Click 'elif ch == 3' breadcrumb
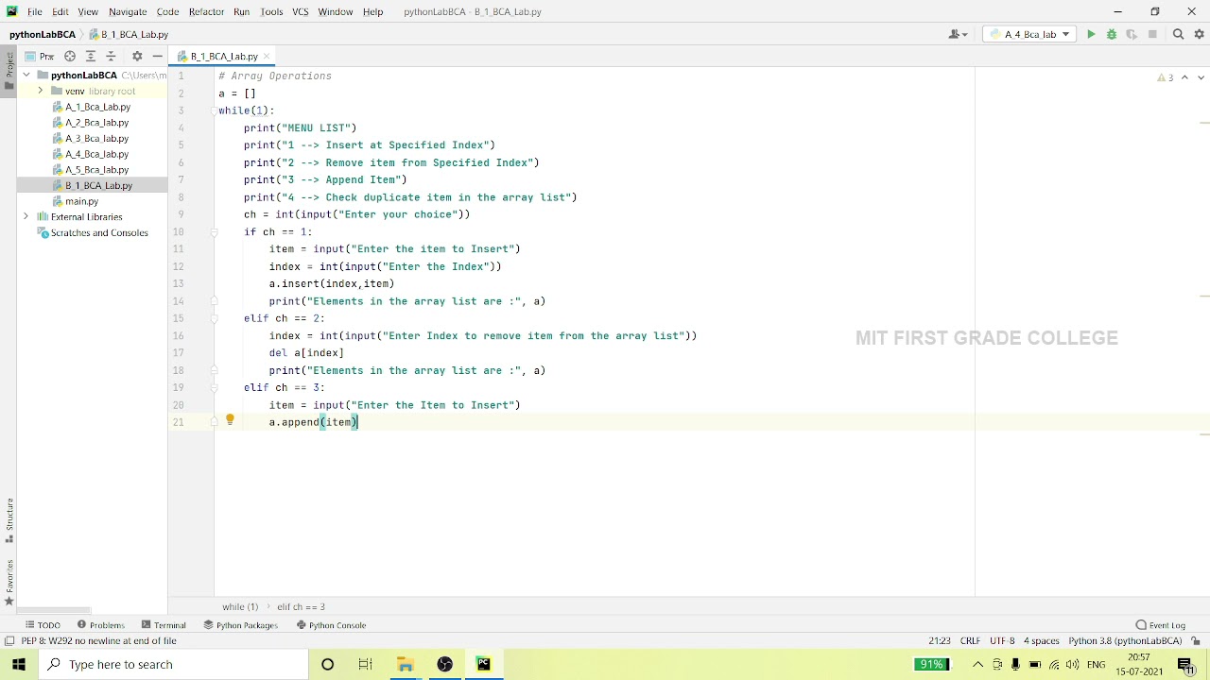 click(301, 607)
